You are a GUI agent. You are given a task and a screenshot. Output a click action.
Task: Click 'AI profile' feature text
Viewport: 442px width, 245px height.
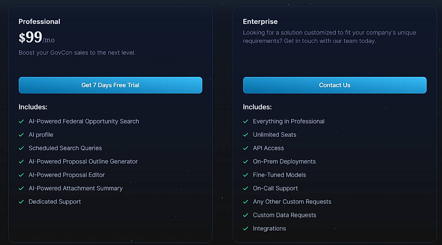pyautogui.click(x=41, y=135)
